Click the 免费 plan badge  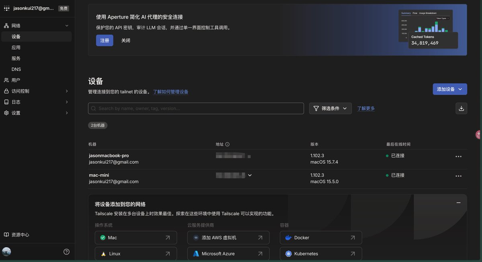point(63,8)
